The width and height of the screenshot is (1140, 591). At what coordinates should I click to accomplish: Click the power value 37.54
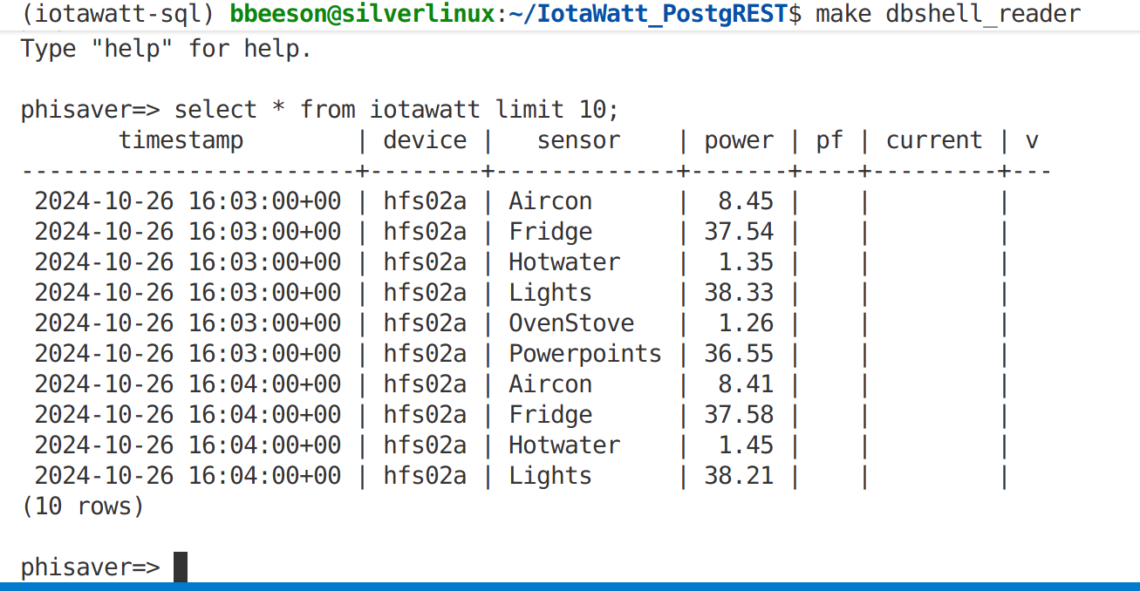[x=739, y=232]
